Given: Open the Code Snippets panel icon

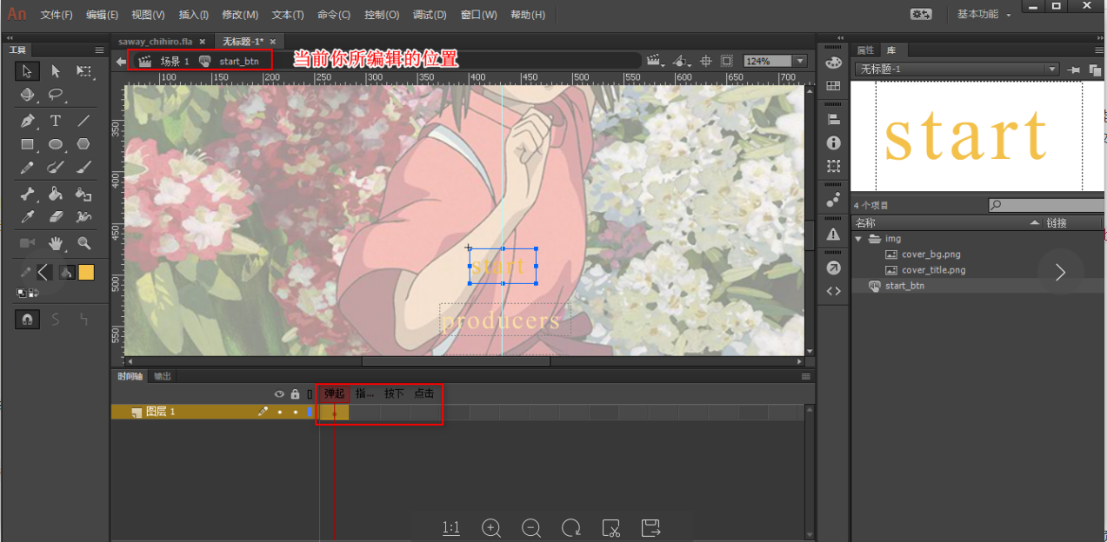Looking at the screenshot, I should (833, 291).
